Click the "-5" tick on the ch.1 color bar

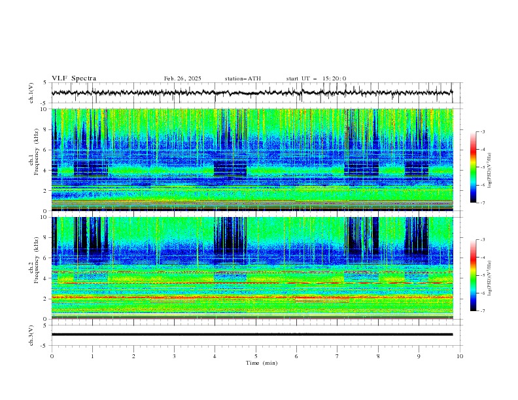tap(483, 167)
